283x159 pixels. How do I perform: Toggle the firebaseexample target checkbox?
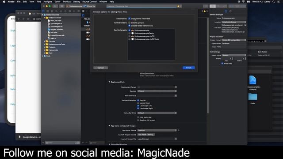click(x=130, y=30)
